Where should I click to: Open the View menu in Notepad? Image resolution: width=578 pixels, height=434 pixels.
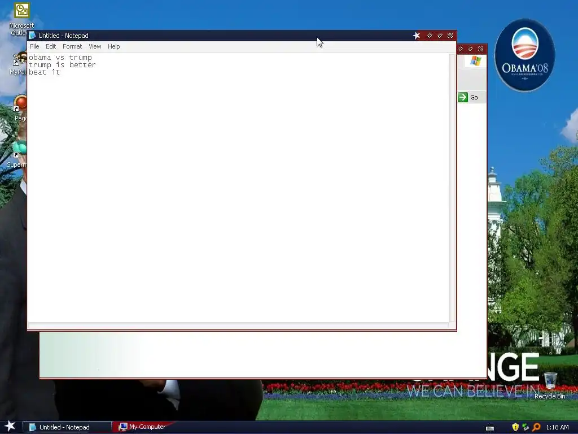95,46
